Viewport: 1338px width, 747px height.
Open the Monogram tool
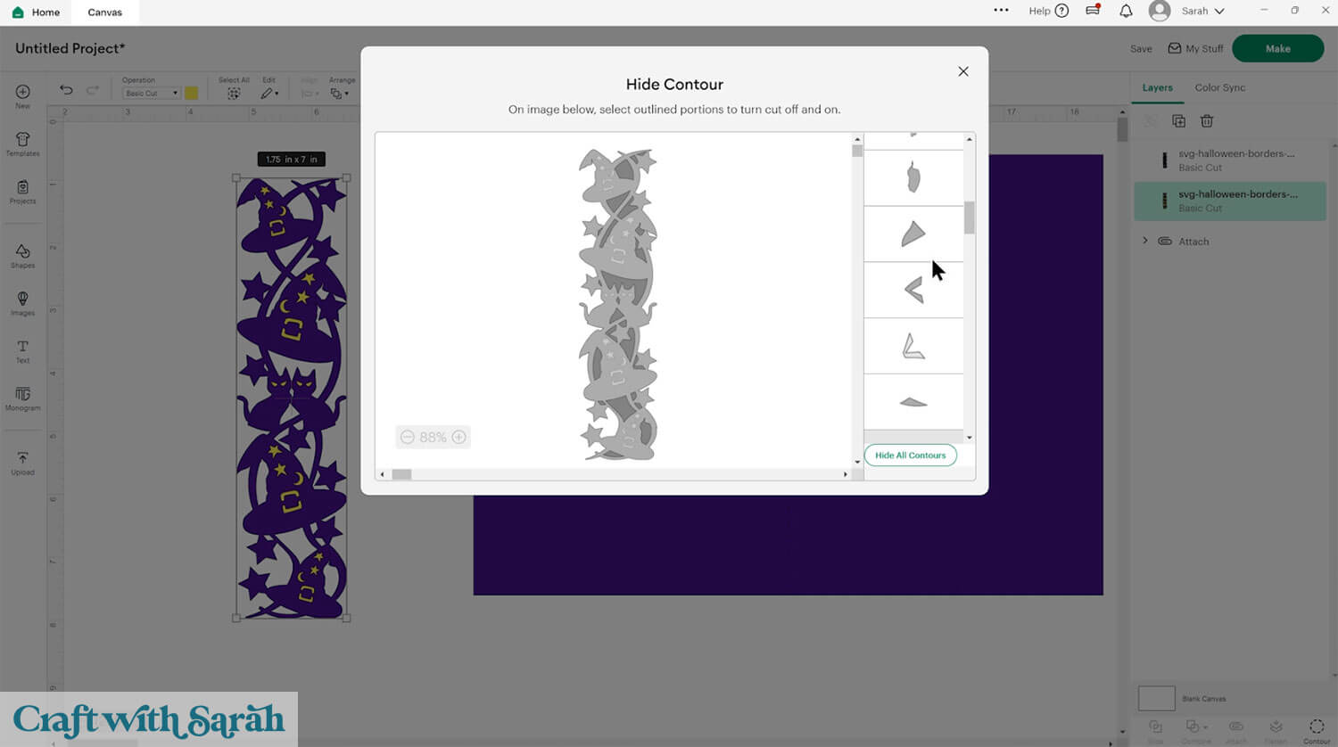22,398
